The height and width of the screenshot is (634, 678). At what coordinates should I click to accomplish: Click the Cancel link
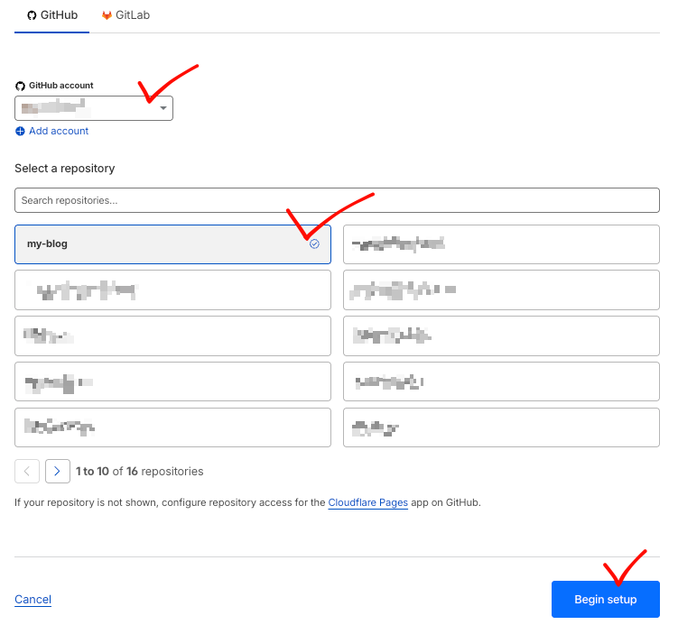point(33,600)
